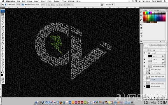This screenshot has height=105, width=168.
Task: Select the Crop tool
Action: pos(3,25)
